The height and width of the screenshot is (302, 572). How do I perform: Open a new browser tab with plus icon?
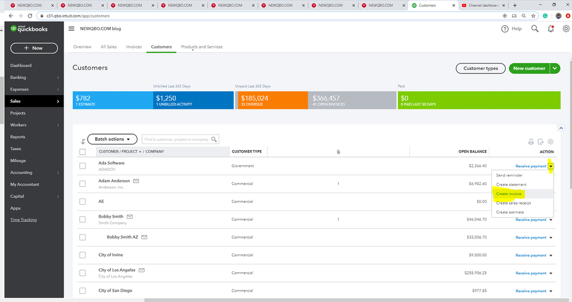click(515, 6)
